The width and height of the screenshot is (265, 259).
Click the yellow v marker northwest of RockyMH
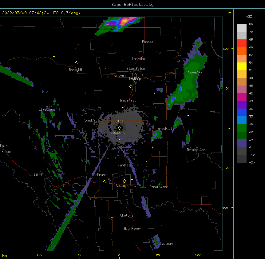(x=54, y=57)
